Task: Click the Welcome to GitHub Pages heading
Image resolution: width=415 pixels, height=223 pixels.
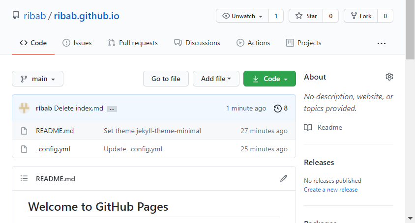Action: tap(98, 207)
